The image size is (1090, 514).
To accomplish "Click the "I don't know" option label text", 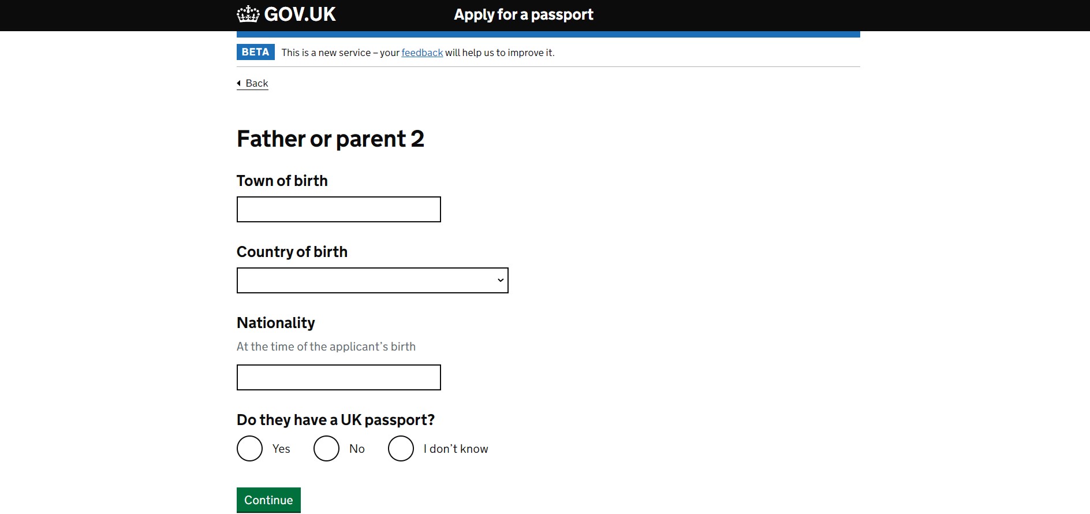I will coord(456,449).
